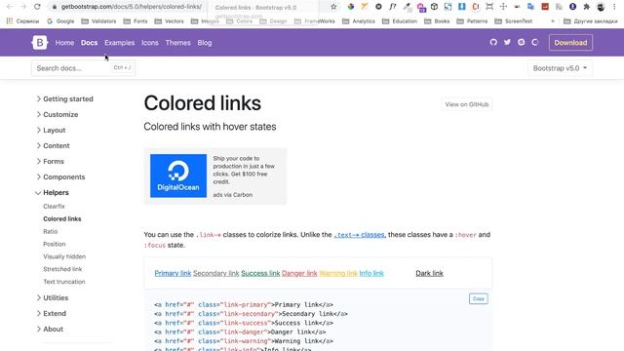Expand the About sidebar section

pyautogui.click(x=50, y=329)
